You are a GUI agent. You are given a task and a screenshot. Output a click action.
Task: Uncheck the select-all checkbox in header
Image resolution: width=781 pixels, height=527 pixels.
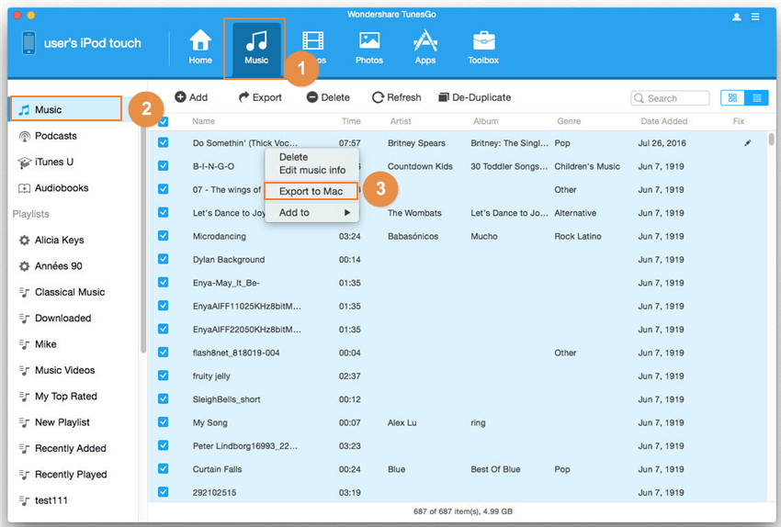point(164,121)
